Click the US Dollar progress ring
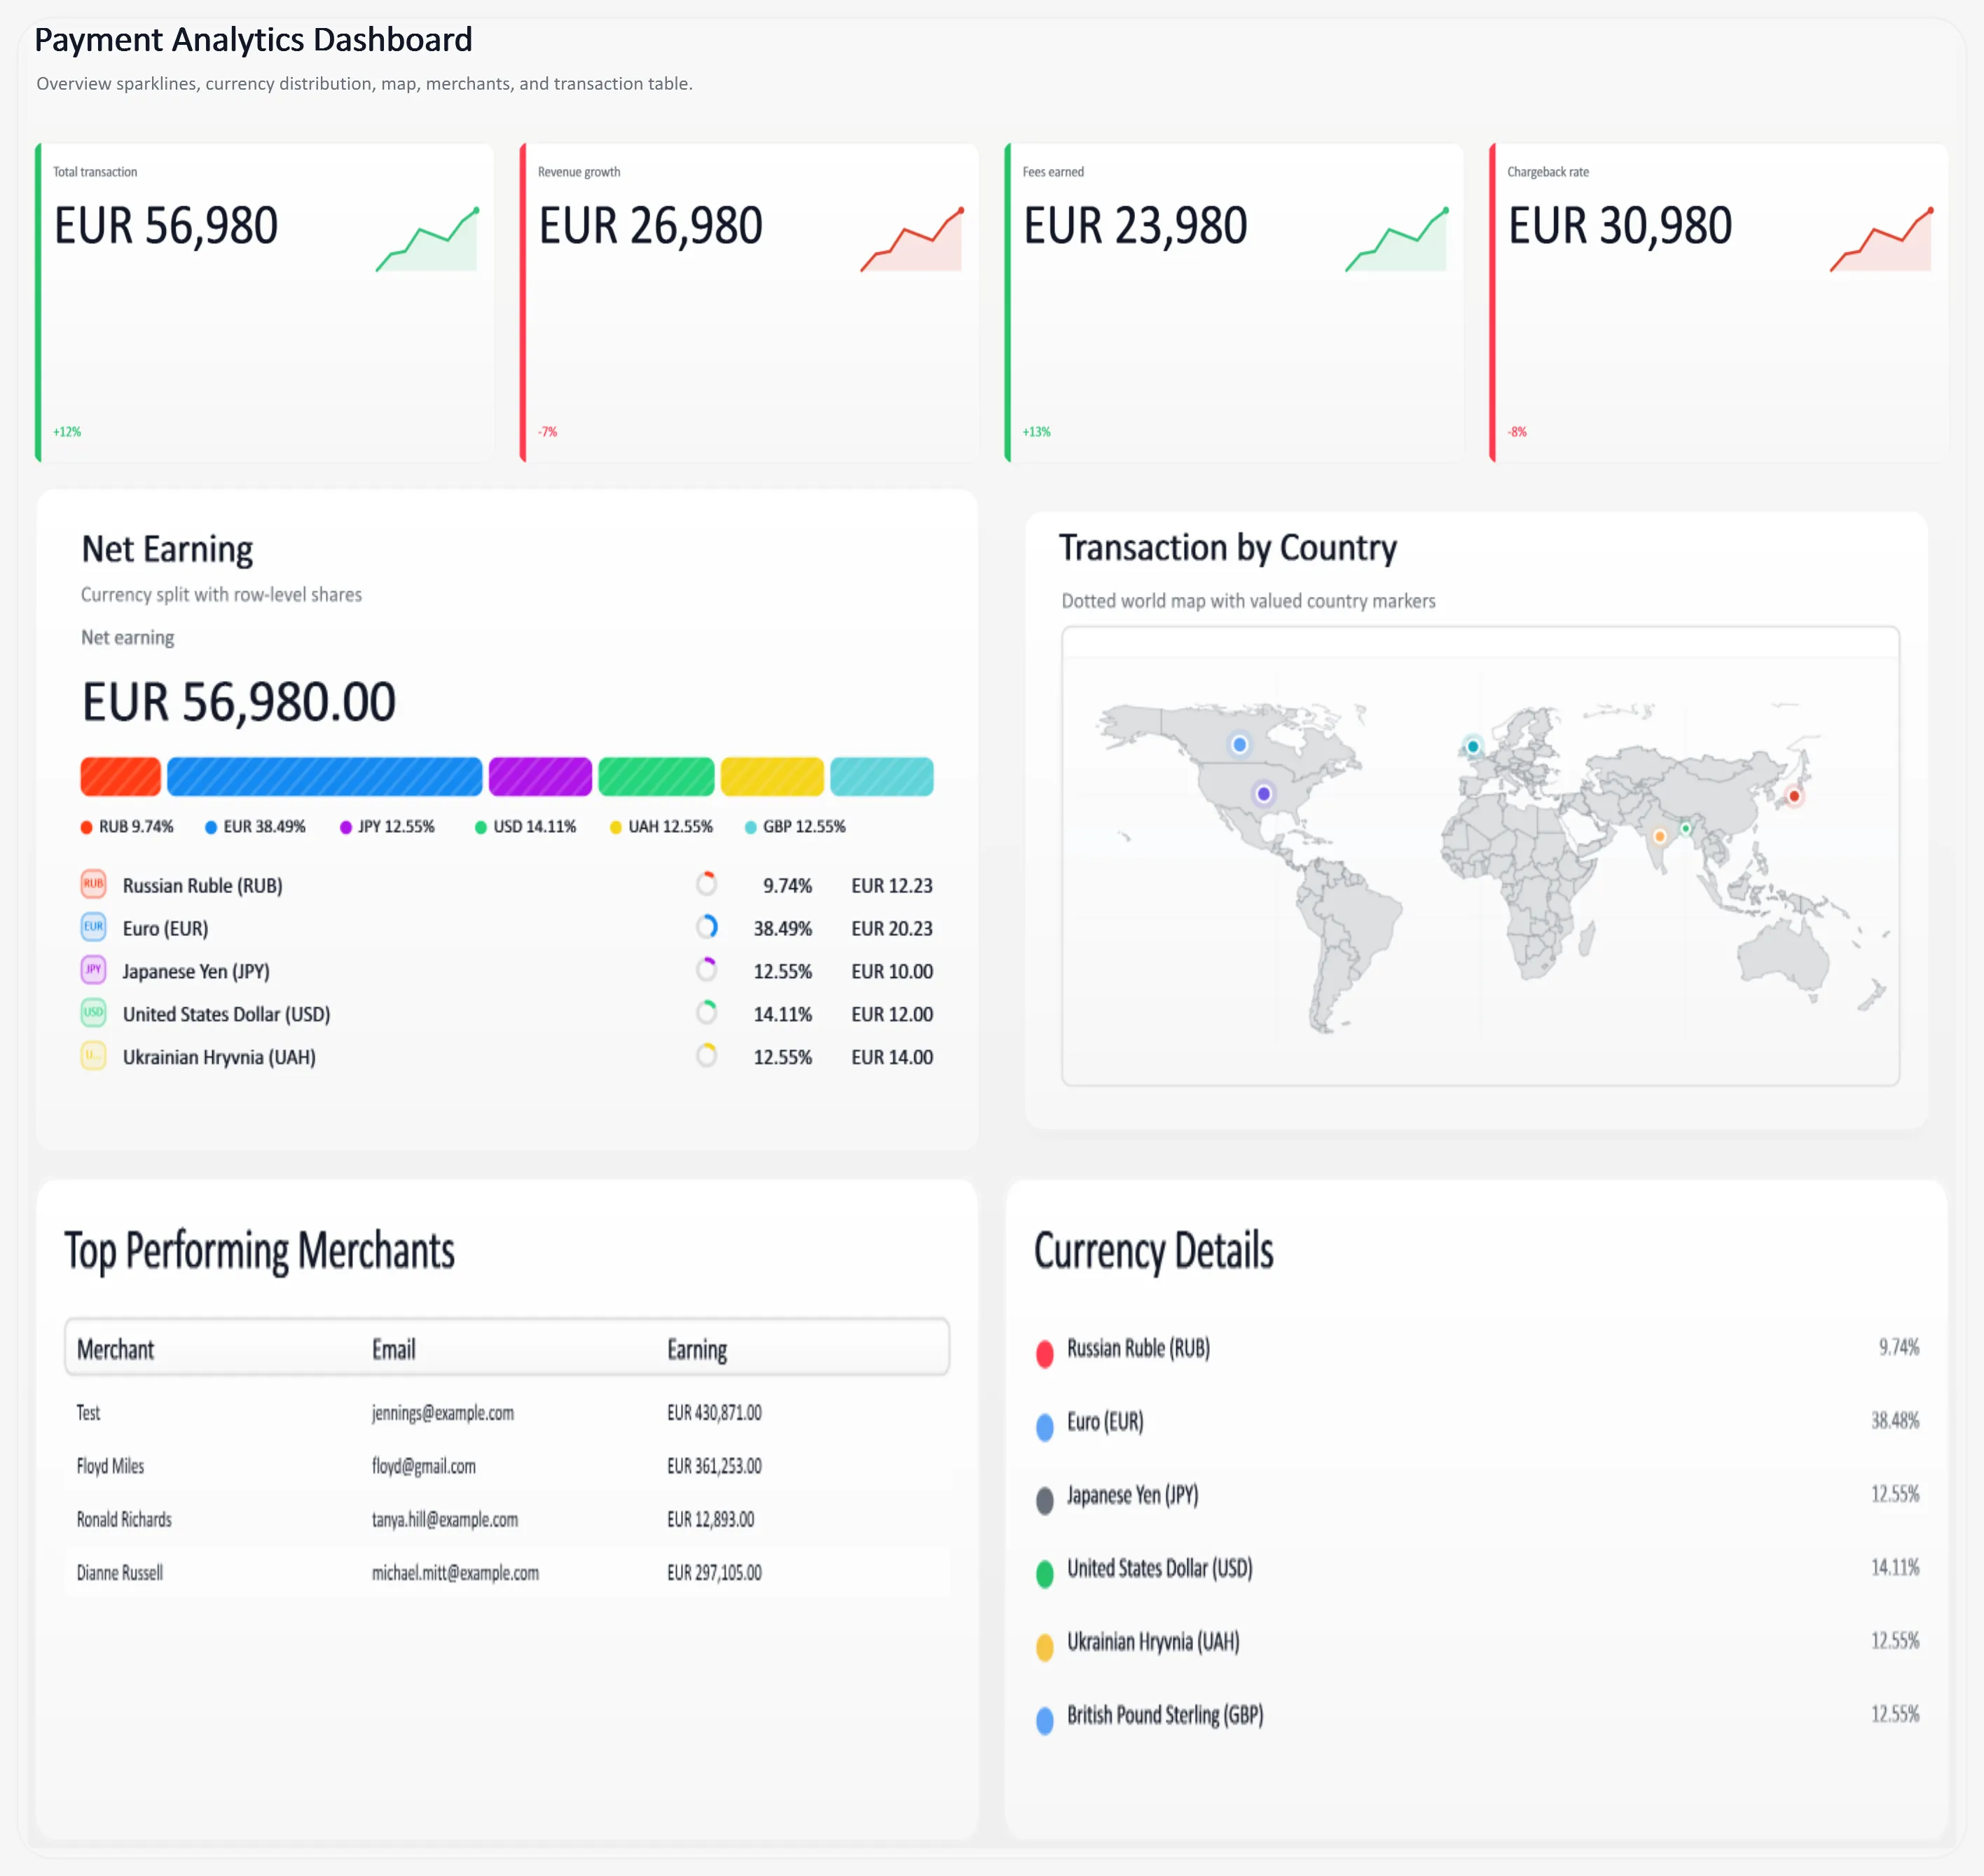Viewport: 1984px width, 1876px height. coord(707,1013)
